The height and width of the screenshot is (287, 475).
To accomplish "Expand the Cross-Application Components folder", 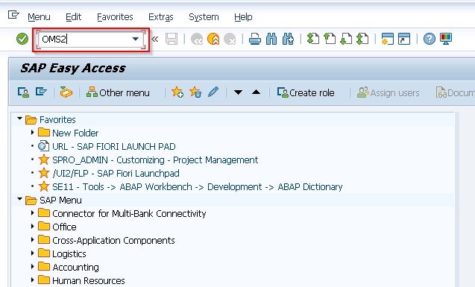I will click(32, 239).
